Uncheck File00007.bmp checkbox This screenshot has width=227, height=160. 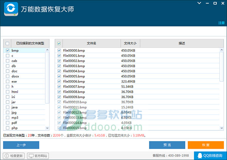[59, 87]
